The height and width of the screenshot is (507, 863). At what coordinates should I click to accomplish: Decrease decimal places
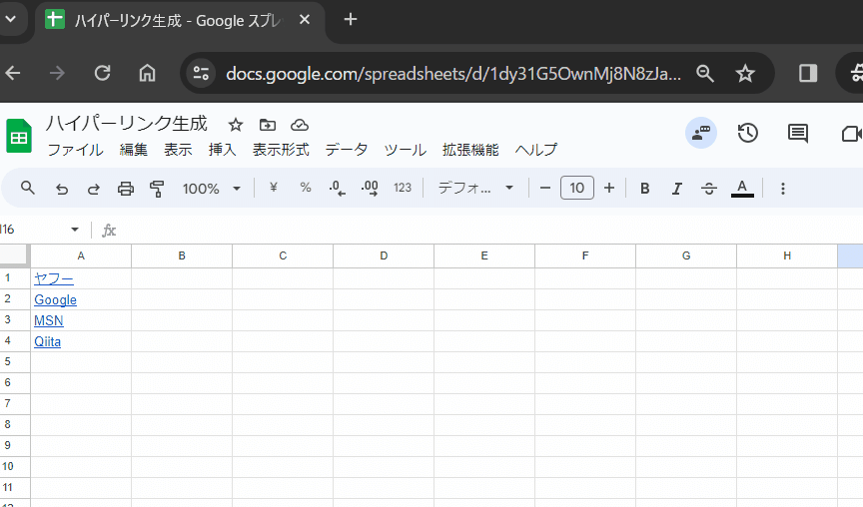tap(337, 188)
